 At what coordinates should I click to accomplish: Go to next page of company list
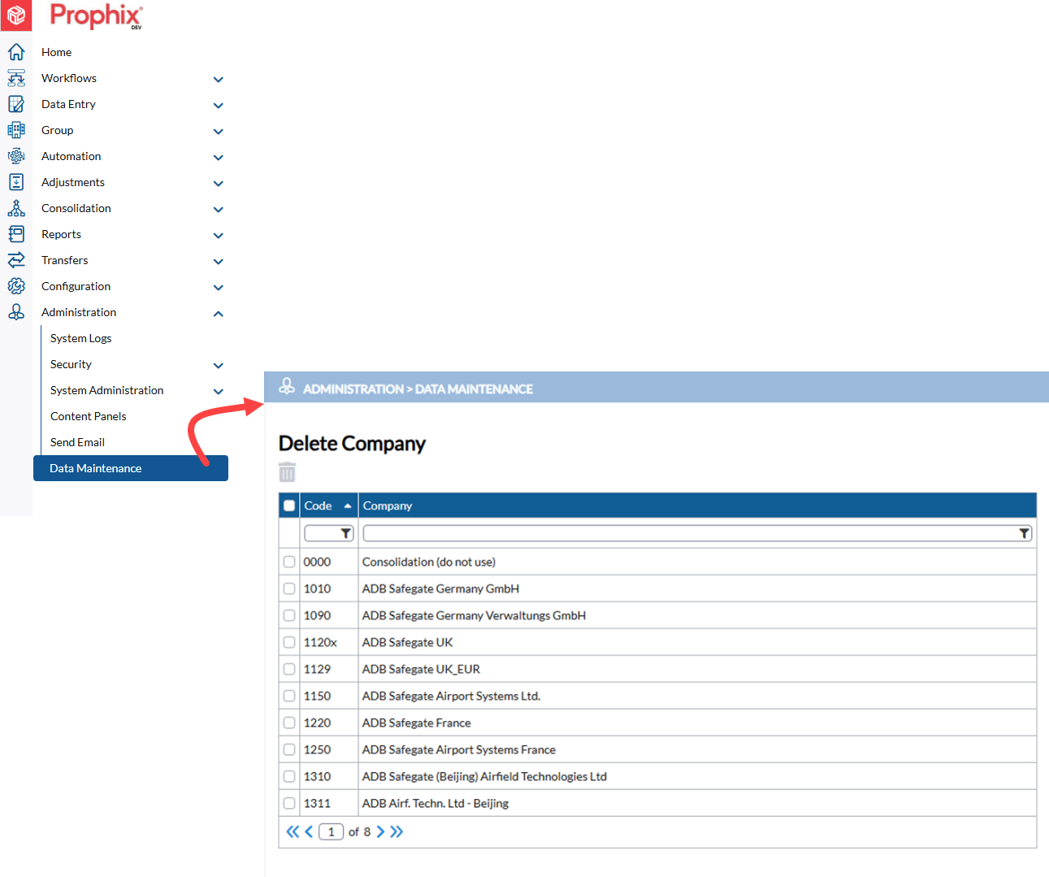[x=380, y=831]
